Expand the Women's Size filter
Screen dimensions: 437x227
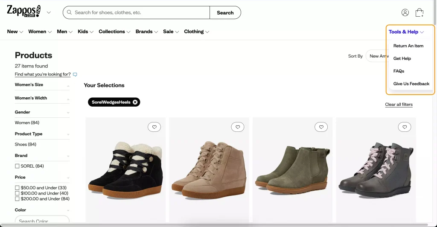[42, 84]
